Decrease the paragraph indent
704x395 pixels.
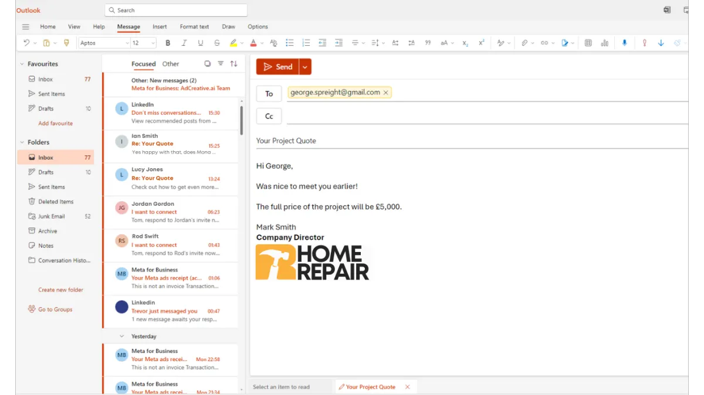[x=322, y=43]
